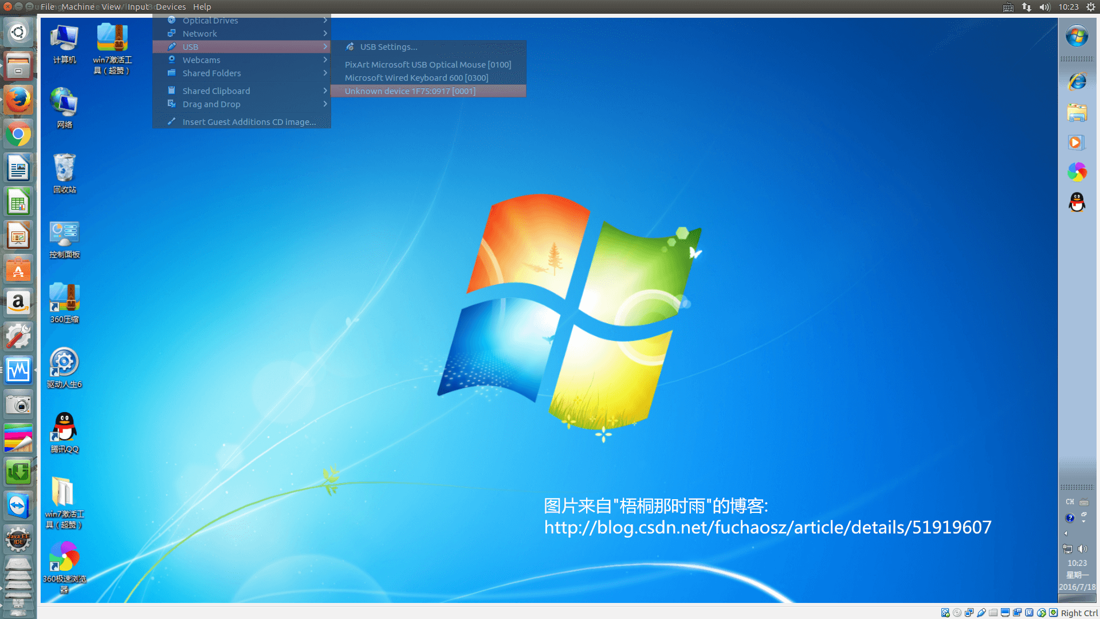The width and height of the screenshot is (1100, 619).
Task: Click the Windows tray network icon
Action: tap(1068, 549)
